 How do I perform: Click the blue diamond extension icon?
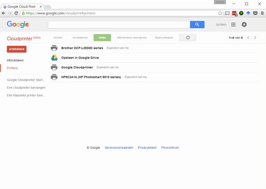[248, 13]
